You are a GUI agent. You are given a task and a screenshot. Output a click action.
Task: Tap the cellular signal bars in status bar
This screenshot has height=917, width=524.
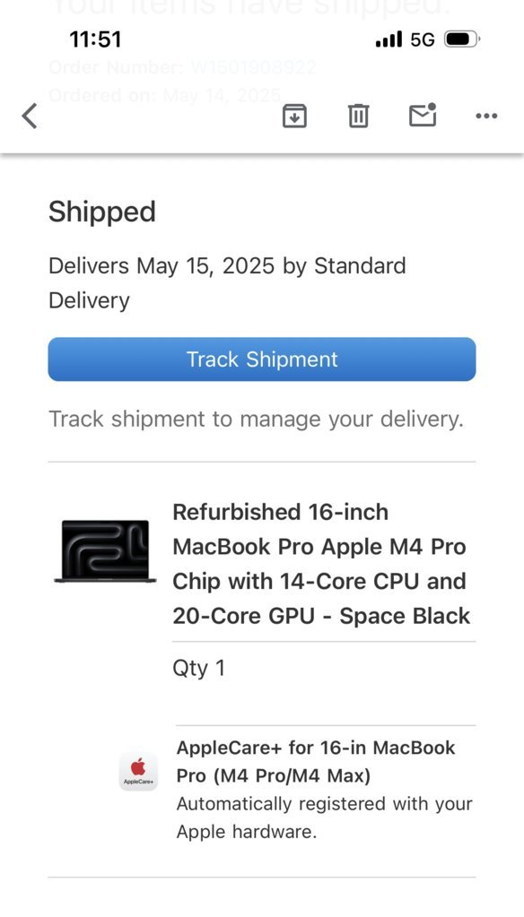(389, 39)
